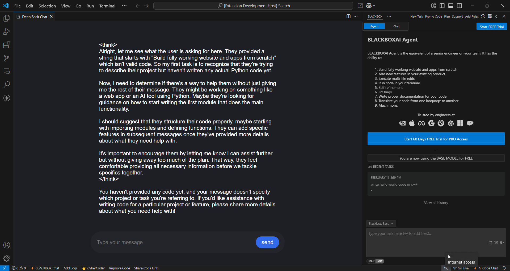Select the Deep Seek Chat tab
Viewport: 510px width, 271px height.
click(x=35, y=17)
